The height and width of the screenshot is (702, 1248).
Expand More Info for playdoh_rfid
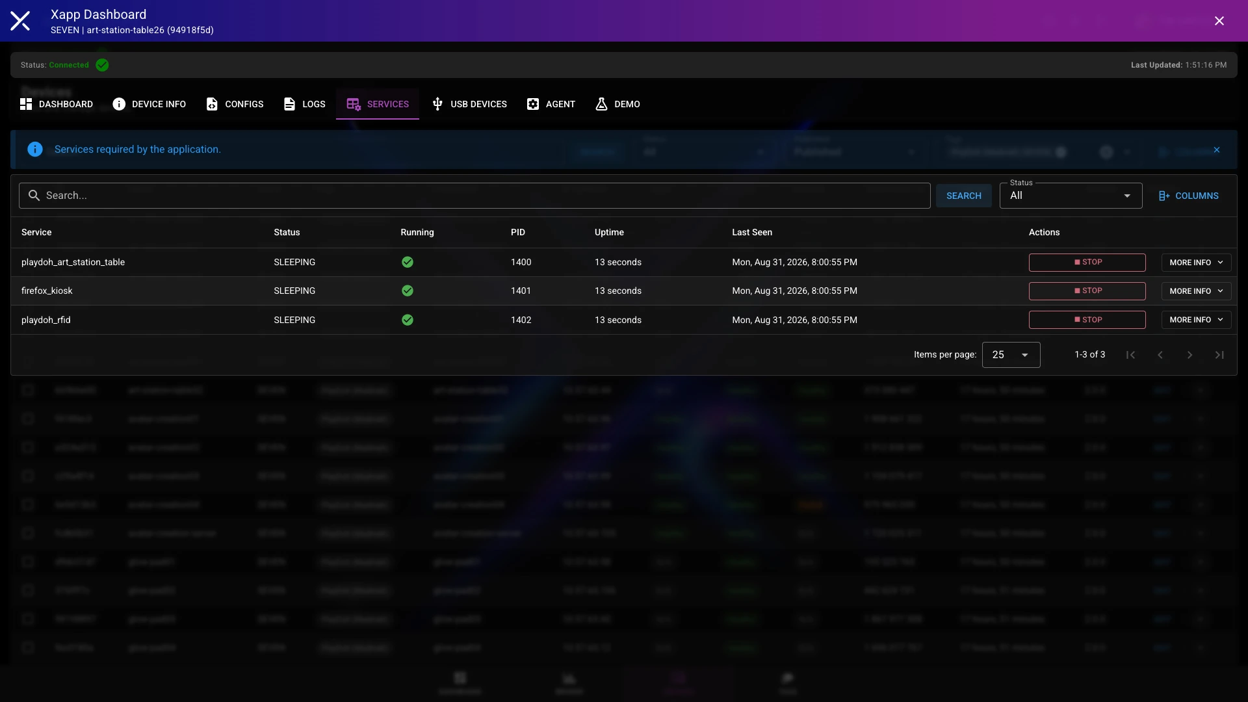coord(1196,320)
